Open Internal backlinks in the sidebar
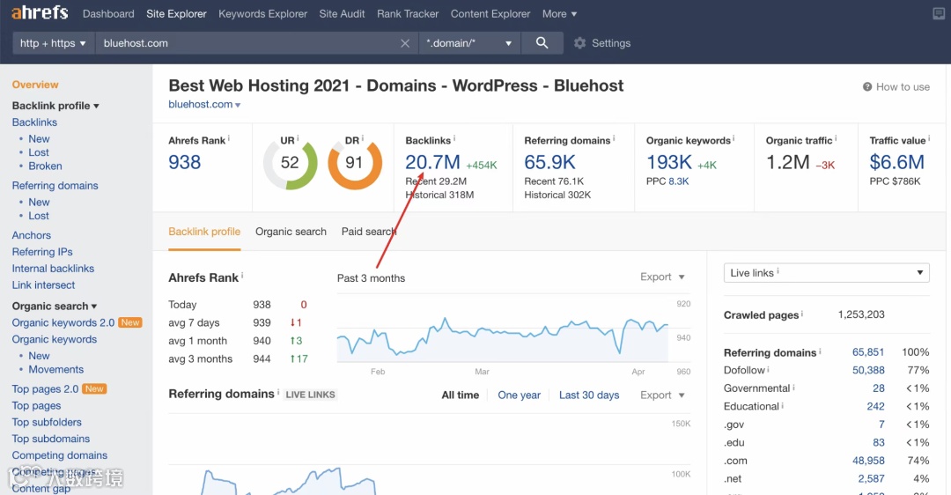Viewport: 951px width, 495px height. pos(54,268)
